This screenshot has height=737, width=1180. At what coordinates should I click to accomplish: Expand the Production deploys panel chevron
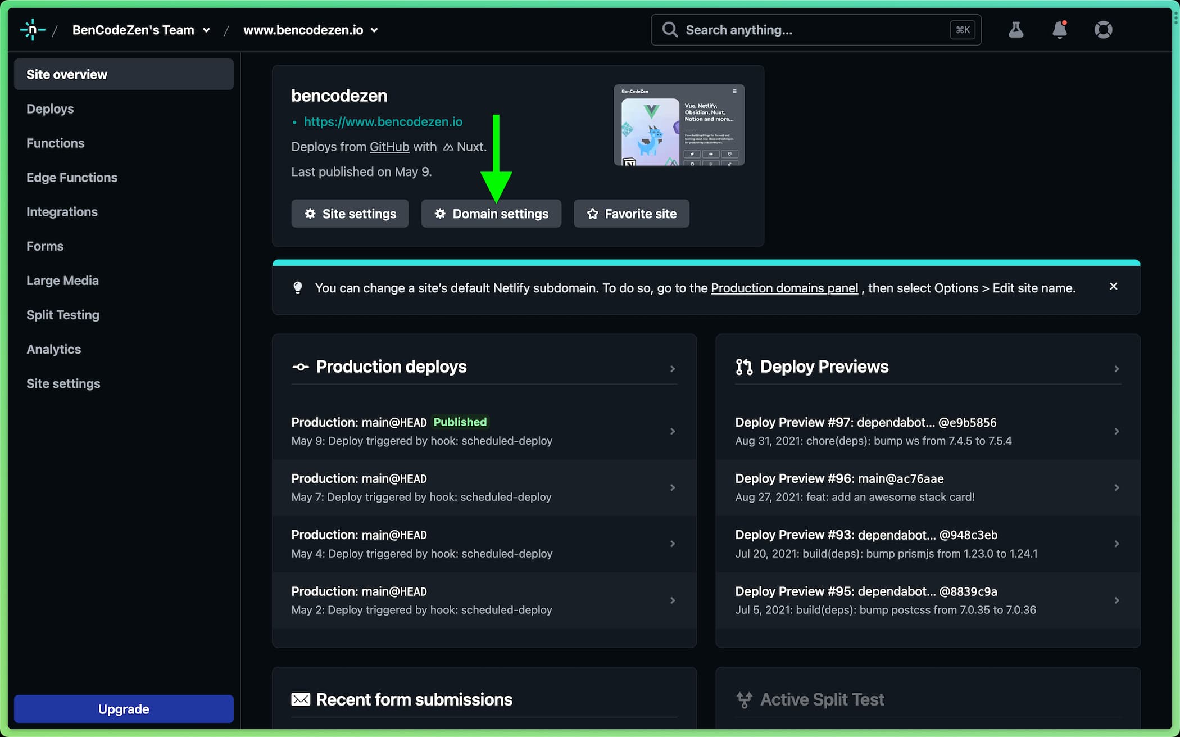pos(672,369)
